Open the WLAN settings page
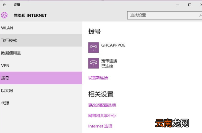This screenshot has width=202, height=133. [41, 28]
